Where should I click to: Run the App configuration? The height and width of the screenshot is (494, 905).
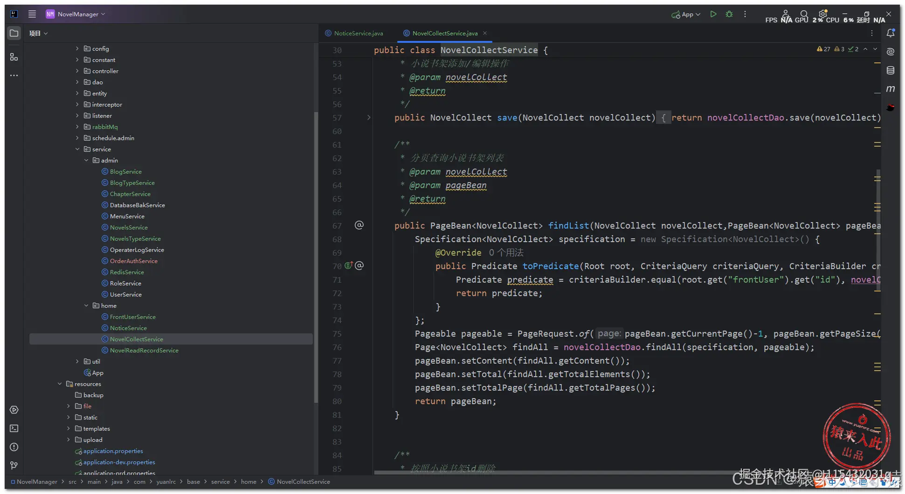[x=713, y=14]
